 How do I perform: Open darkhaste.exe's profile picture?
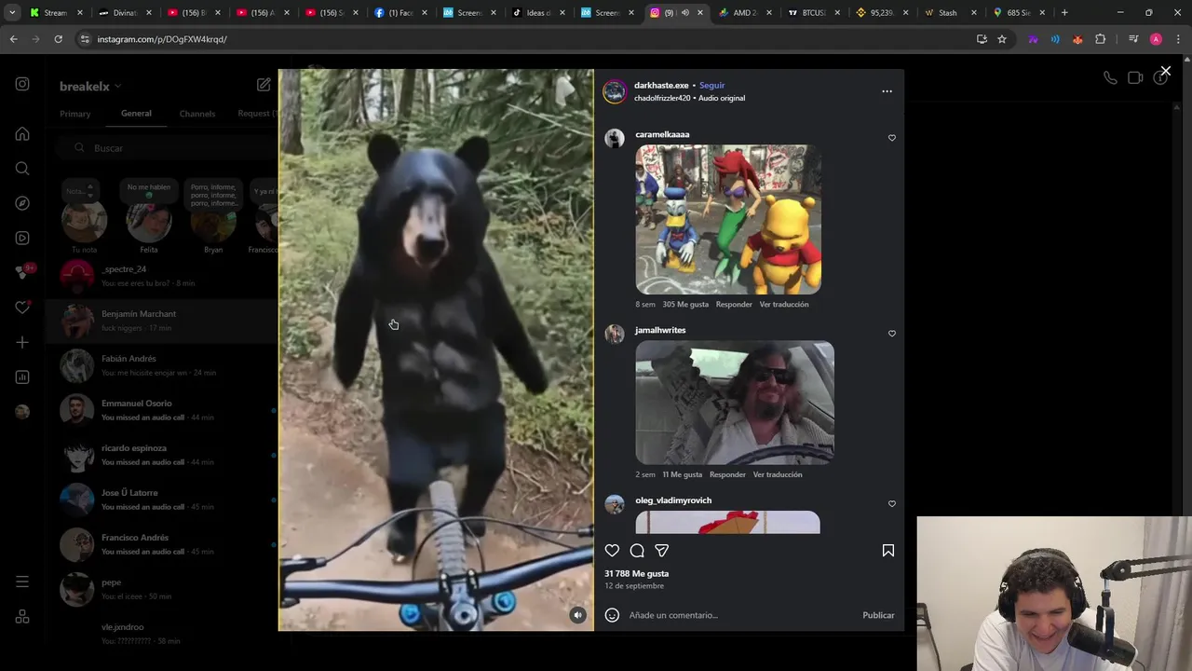point(615,91)
